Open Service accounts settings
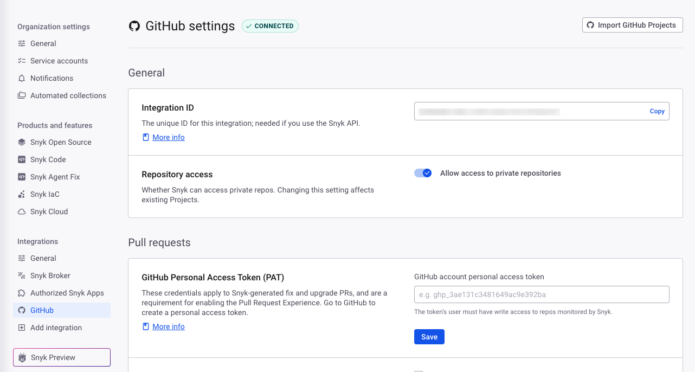 [x=59, y=61]
